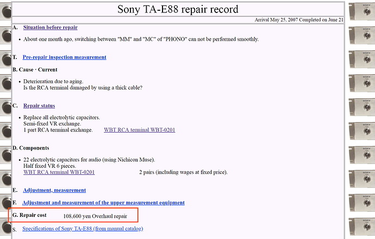Image resolution: width=375 pixels, height=239 pixels.
Task: Click the B. Cause · Current heading
Action: pyautogui.click(x=35, y=70)
